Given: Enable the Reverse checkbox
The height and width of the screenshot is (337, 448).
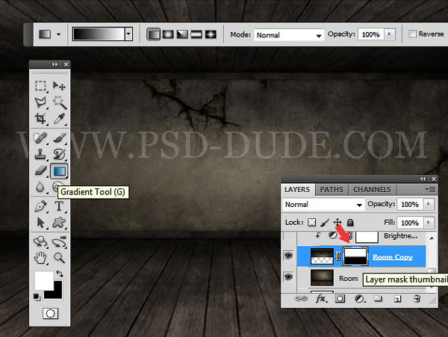Looking at the screenshot, I should click(x=414, y=34).
